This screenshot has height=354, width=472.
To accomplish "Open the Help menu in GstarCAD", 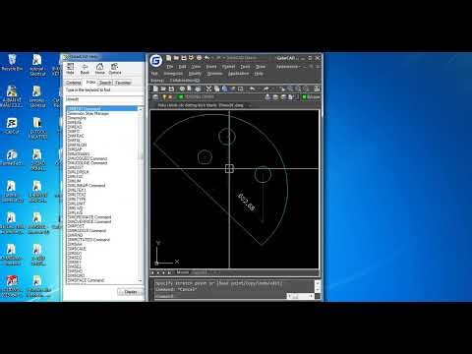I will tap(259, 74).
